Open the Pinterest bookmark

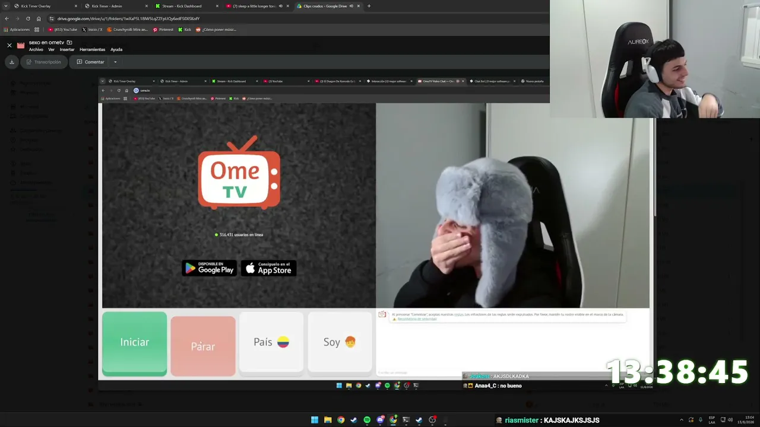pyautogui.click(x=163, y=30)
